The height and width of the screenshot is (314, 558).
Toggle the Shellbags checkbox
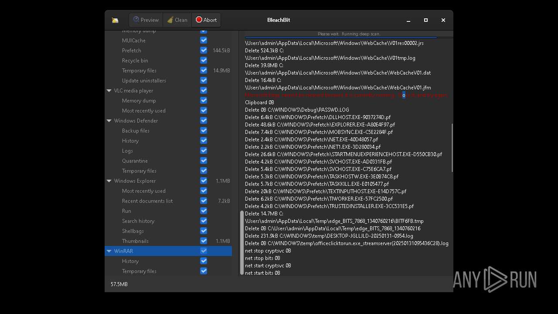coord(204,231)
